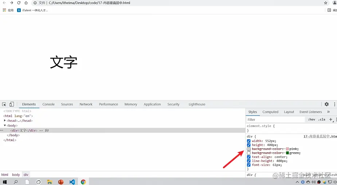Uncheck the font-size property checkbox
The image size is (337, 185).
249,165
